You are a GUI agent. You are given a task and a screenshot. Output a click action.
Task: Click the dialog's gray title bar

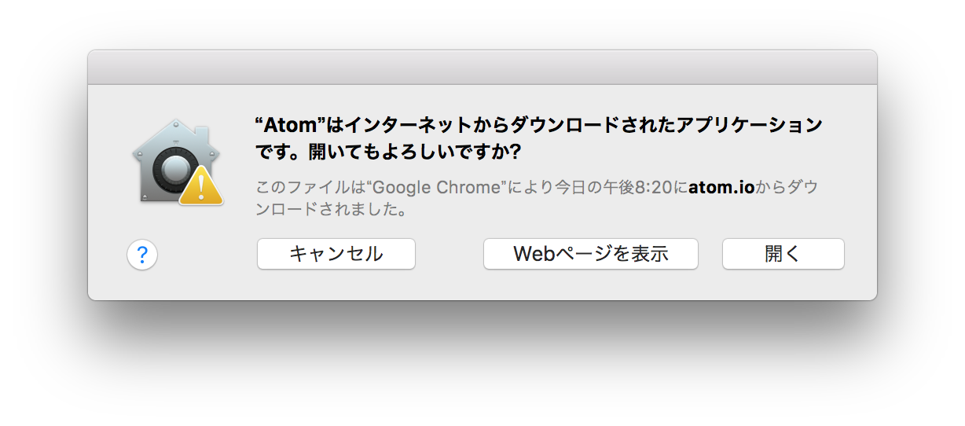pos(482,68)
